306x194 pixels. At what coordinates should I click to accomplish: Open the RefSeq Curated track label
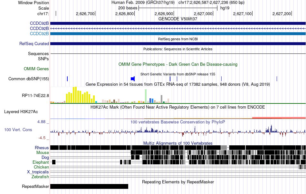click(x=34, y=44)
